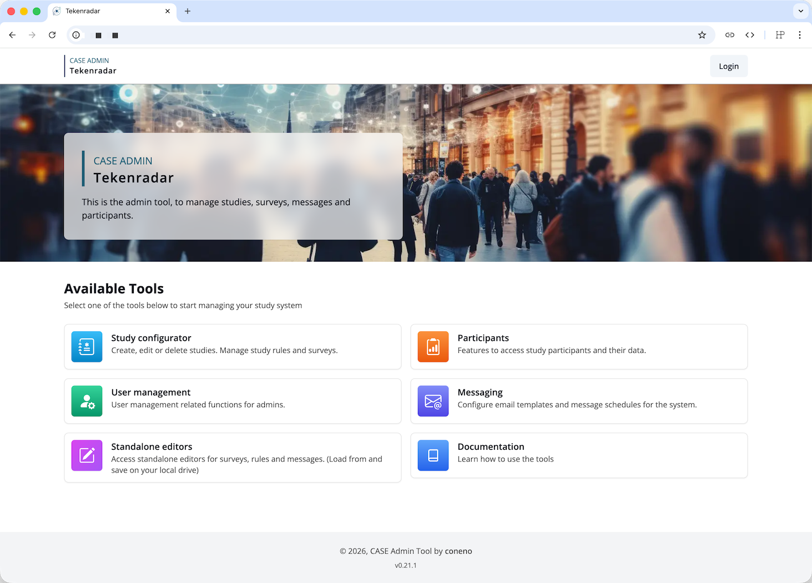Click the CASE ADMIN Tekenradar header logo

93,66
